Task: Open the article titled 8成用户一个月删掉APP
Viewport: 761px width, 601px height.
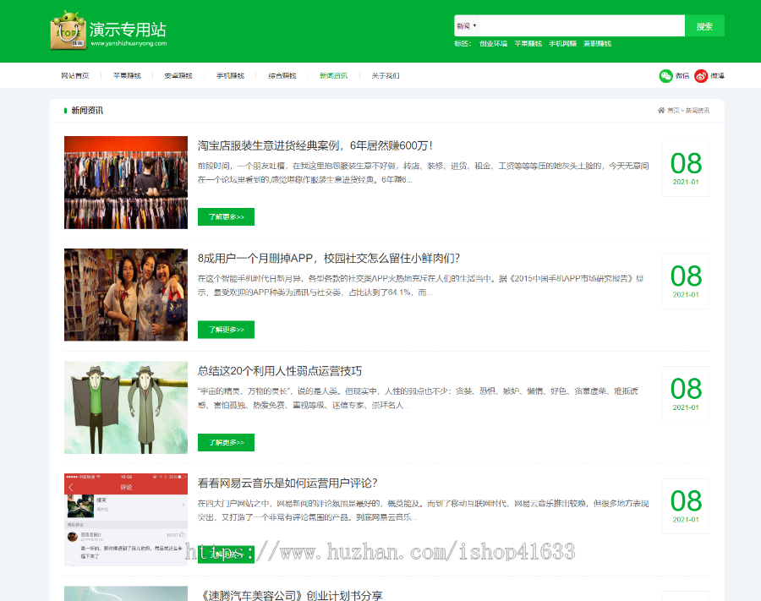Action: [x=329, y=259]
